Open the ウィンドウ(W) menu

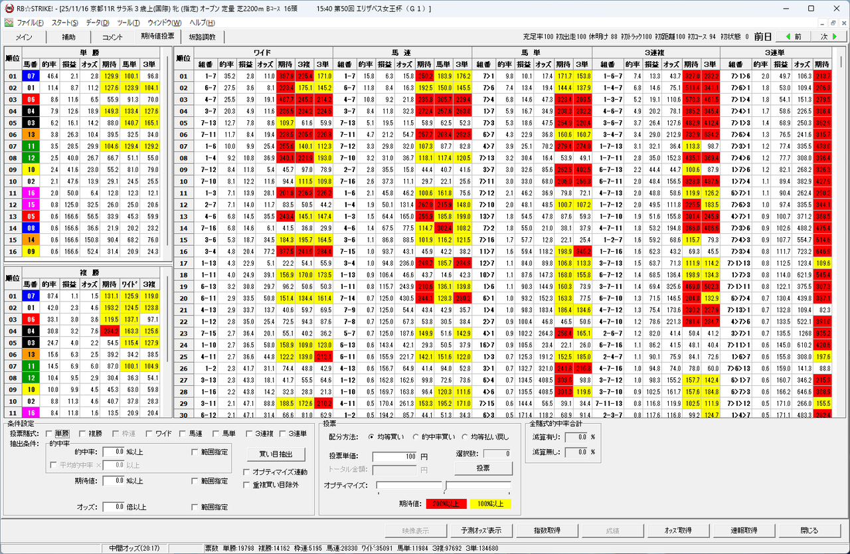(x=164, y=23)
